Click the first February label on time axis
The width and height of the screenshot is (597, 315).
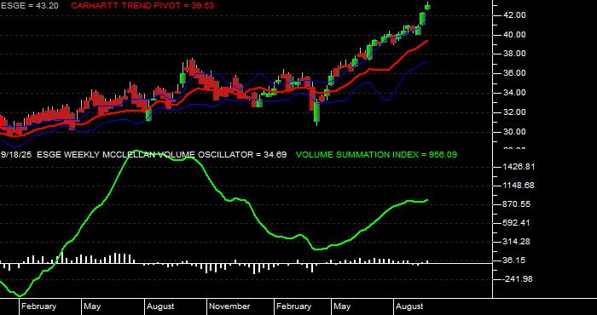(39, 306)
